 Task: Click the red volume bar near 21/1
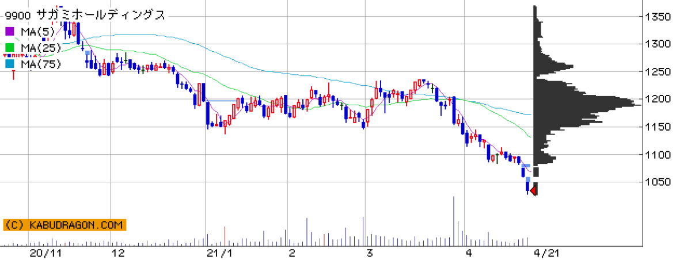coord(225,236)
